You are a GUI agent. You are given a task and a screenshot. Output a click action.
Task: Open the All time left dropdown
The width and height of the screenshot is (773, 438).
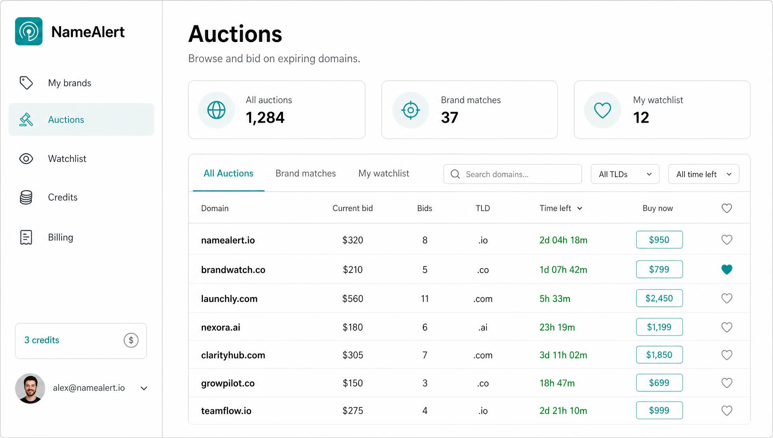703,174
